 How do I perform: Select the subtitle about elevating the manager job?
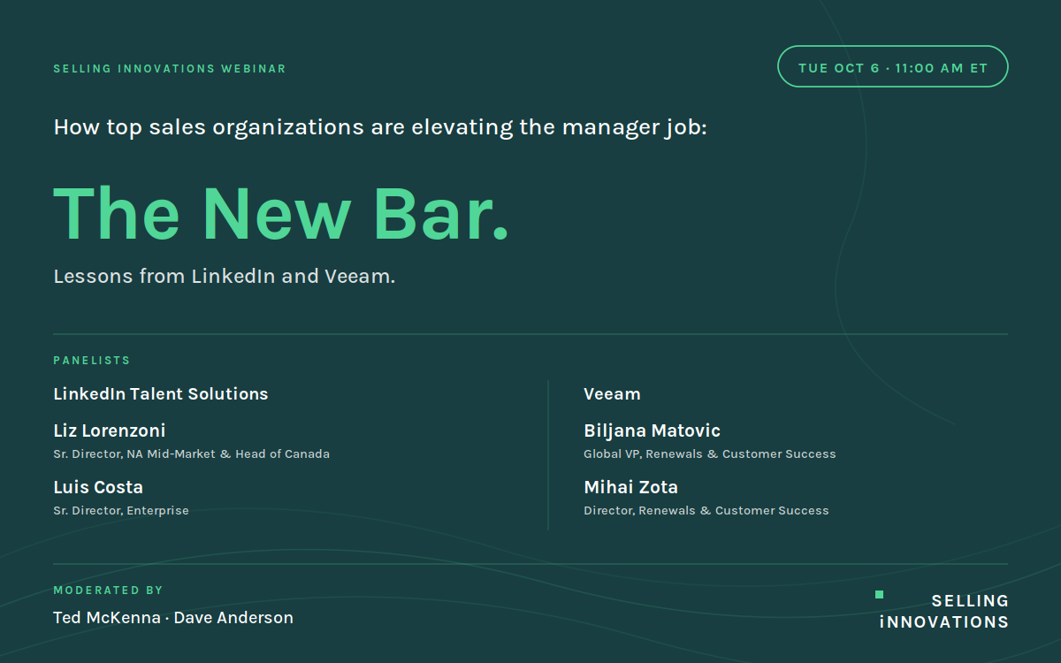pos(380,127)
